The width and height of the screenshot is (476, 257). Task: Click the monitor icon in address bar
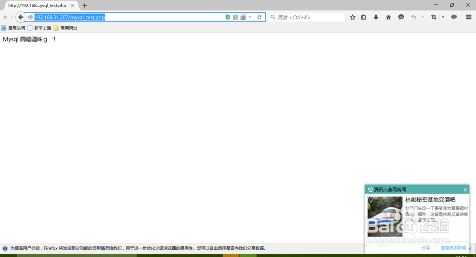point(243,17)
